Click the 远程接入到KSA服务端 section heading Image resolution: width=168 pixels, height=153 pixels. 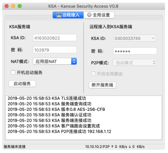click(x=111, y=27)
